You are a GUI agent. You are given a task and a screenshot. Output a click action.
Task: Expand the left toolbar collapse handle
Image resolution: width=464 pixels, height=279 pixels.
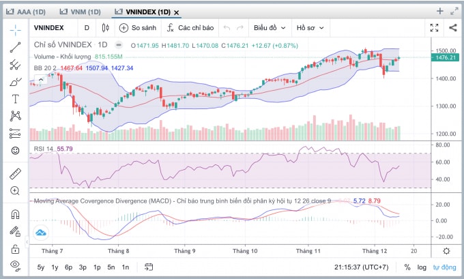point(27,241)
